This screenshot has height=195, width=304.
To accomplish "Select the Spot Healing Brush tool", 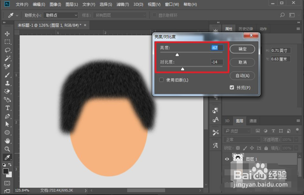I will 7,67.
